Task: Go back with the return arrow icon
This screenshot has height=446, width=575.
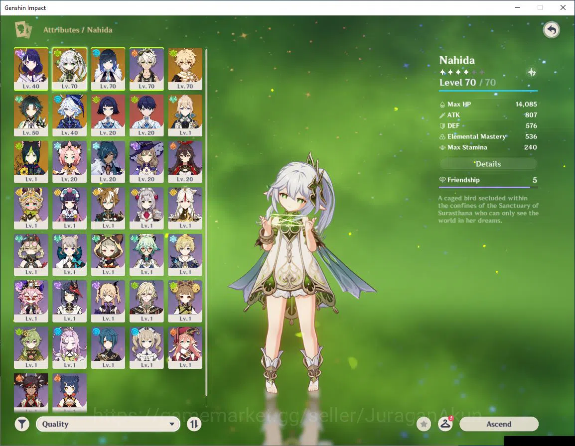Action: [x=551, y=30]
